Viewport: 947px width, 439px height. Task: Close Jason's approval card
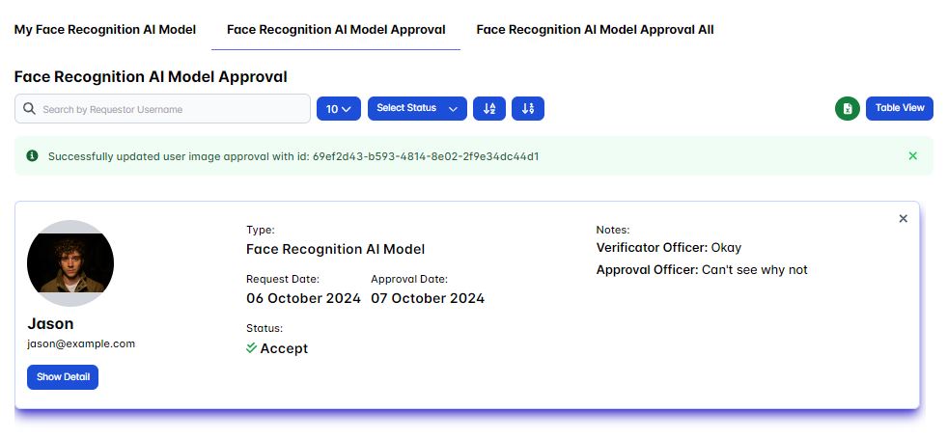pos(903,219)
